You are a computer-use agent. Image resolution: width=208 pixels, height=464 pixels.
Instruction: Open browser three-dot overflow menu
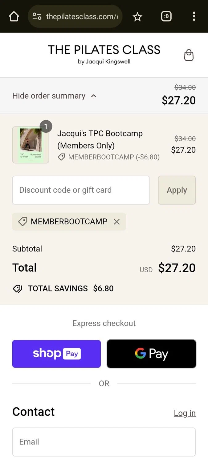click(194, 16)
